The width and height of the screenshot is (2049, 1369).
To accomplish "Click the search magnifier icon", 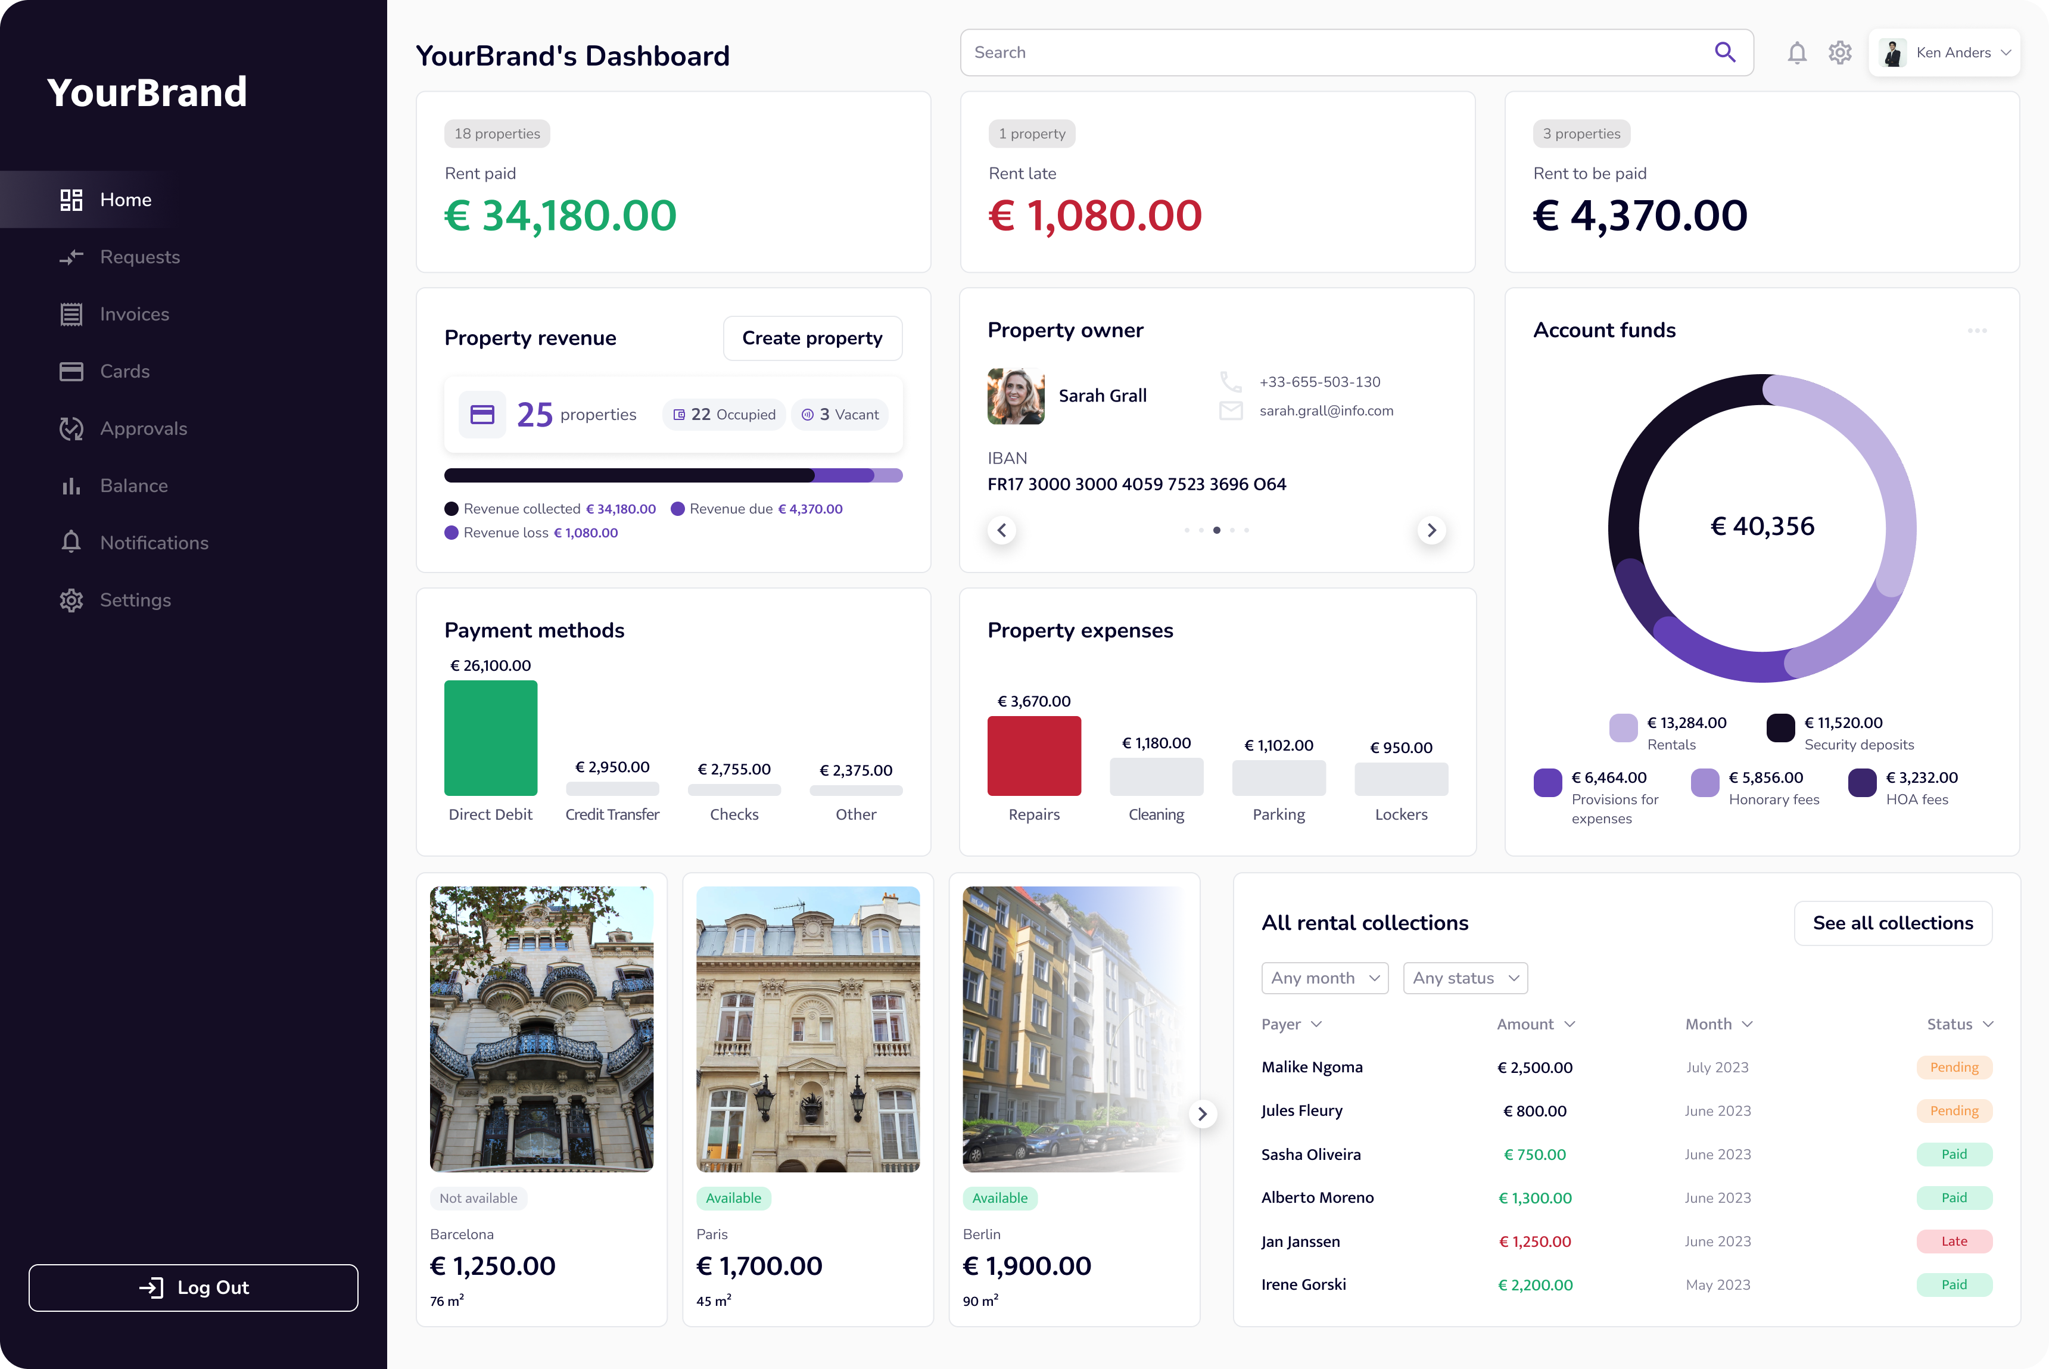I will coord(1724,52).
